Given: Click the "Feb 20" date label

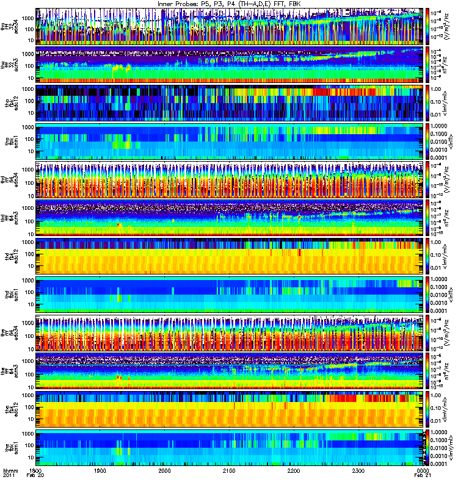Looking at the screenshot, I should tap(35, 476).
